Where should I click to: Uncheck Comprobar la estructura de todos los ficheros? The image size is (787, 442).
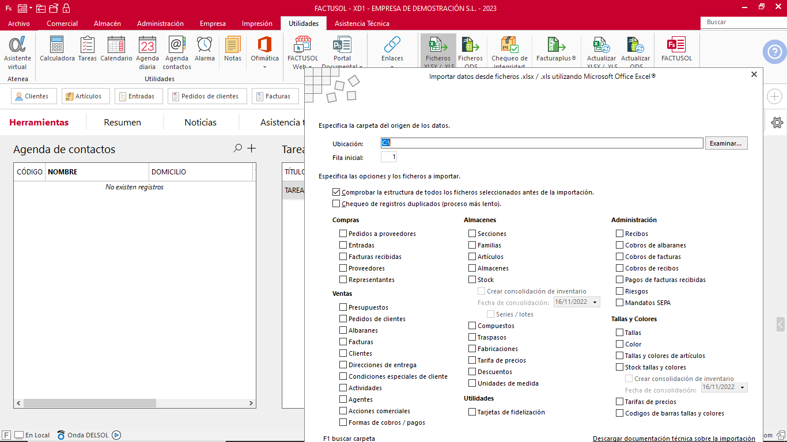click(x=336, y=192)
